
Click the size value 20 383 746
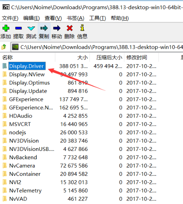click(x=74, y=141)
